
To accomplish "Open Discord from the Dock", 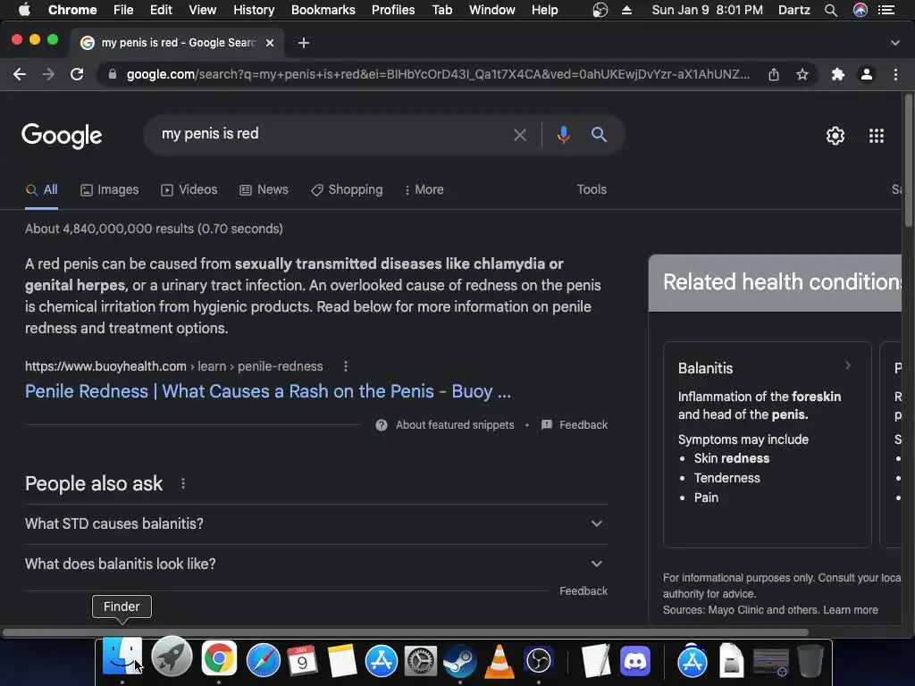I will click(x=635, y=661).
